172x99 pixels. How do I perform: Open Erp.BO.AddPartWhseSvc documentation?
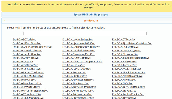tap(26, 43)
